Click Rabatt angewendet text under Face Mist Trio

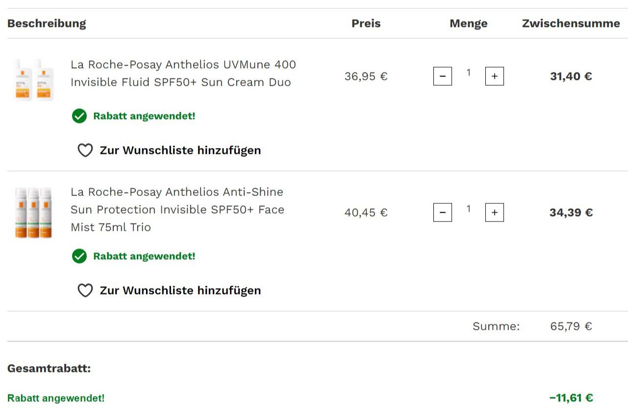(144, 256)
